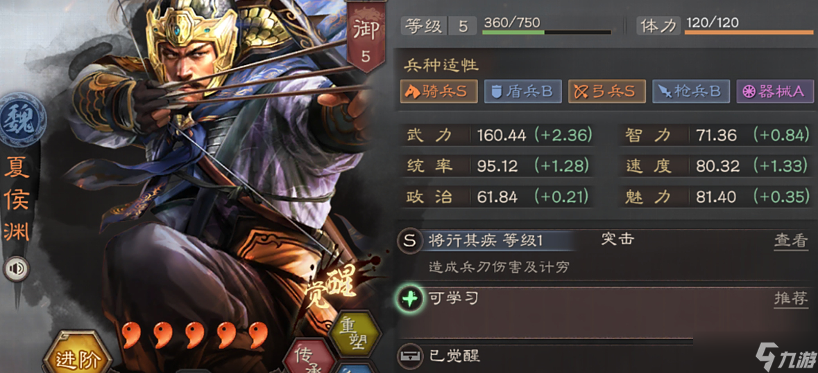The image size is (818, 373).
Task: Tap the 体力 120/120 stamina bar
Action: click(724, 26)
